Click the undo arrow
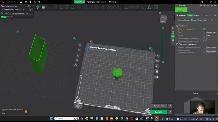This screenshot has width=218, height=122. [35, 2]
